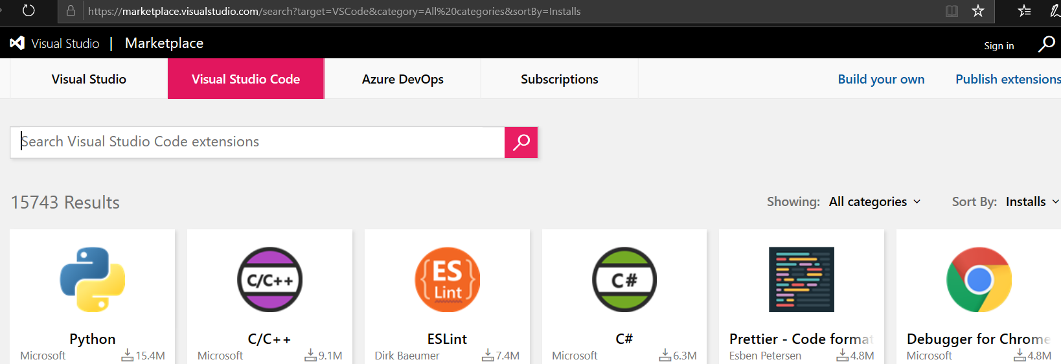This screenshot has height=364, width=1061.
Task: Open reading view from address bar
Action: click(952, 11)
